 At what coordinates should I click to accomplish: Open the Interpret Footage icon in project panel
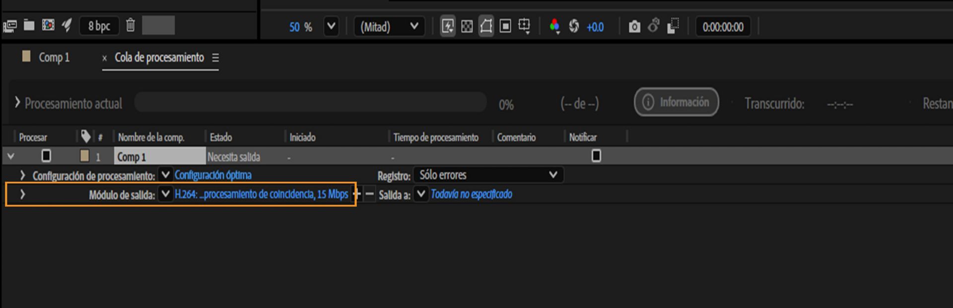10,26
